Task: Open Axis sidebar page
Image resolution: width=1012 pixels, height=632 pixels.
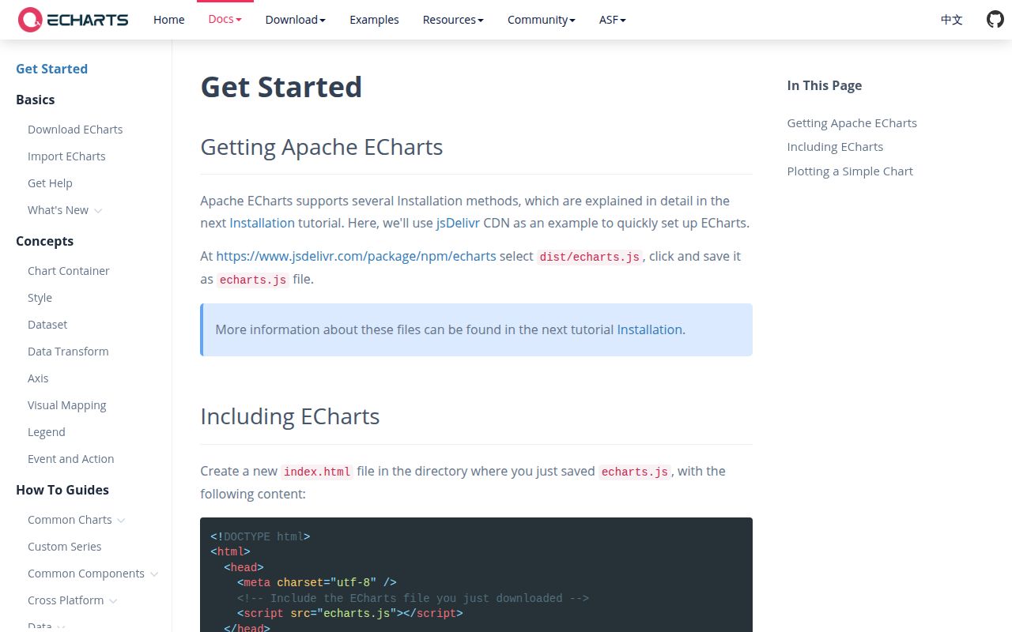Action: tap(38, 378)
